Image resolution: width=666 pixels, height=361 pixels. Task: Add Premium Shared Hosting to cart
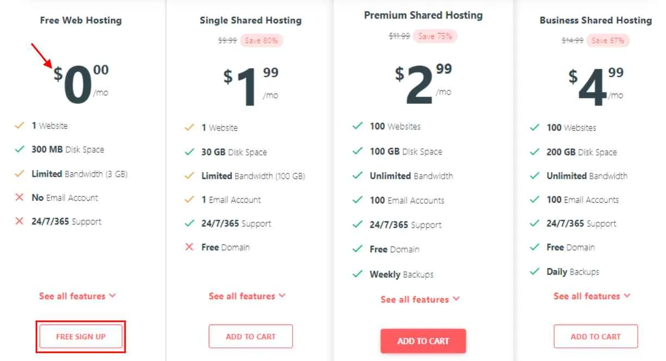423,341
